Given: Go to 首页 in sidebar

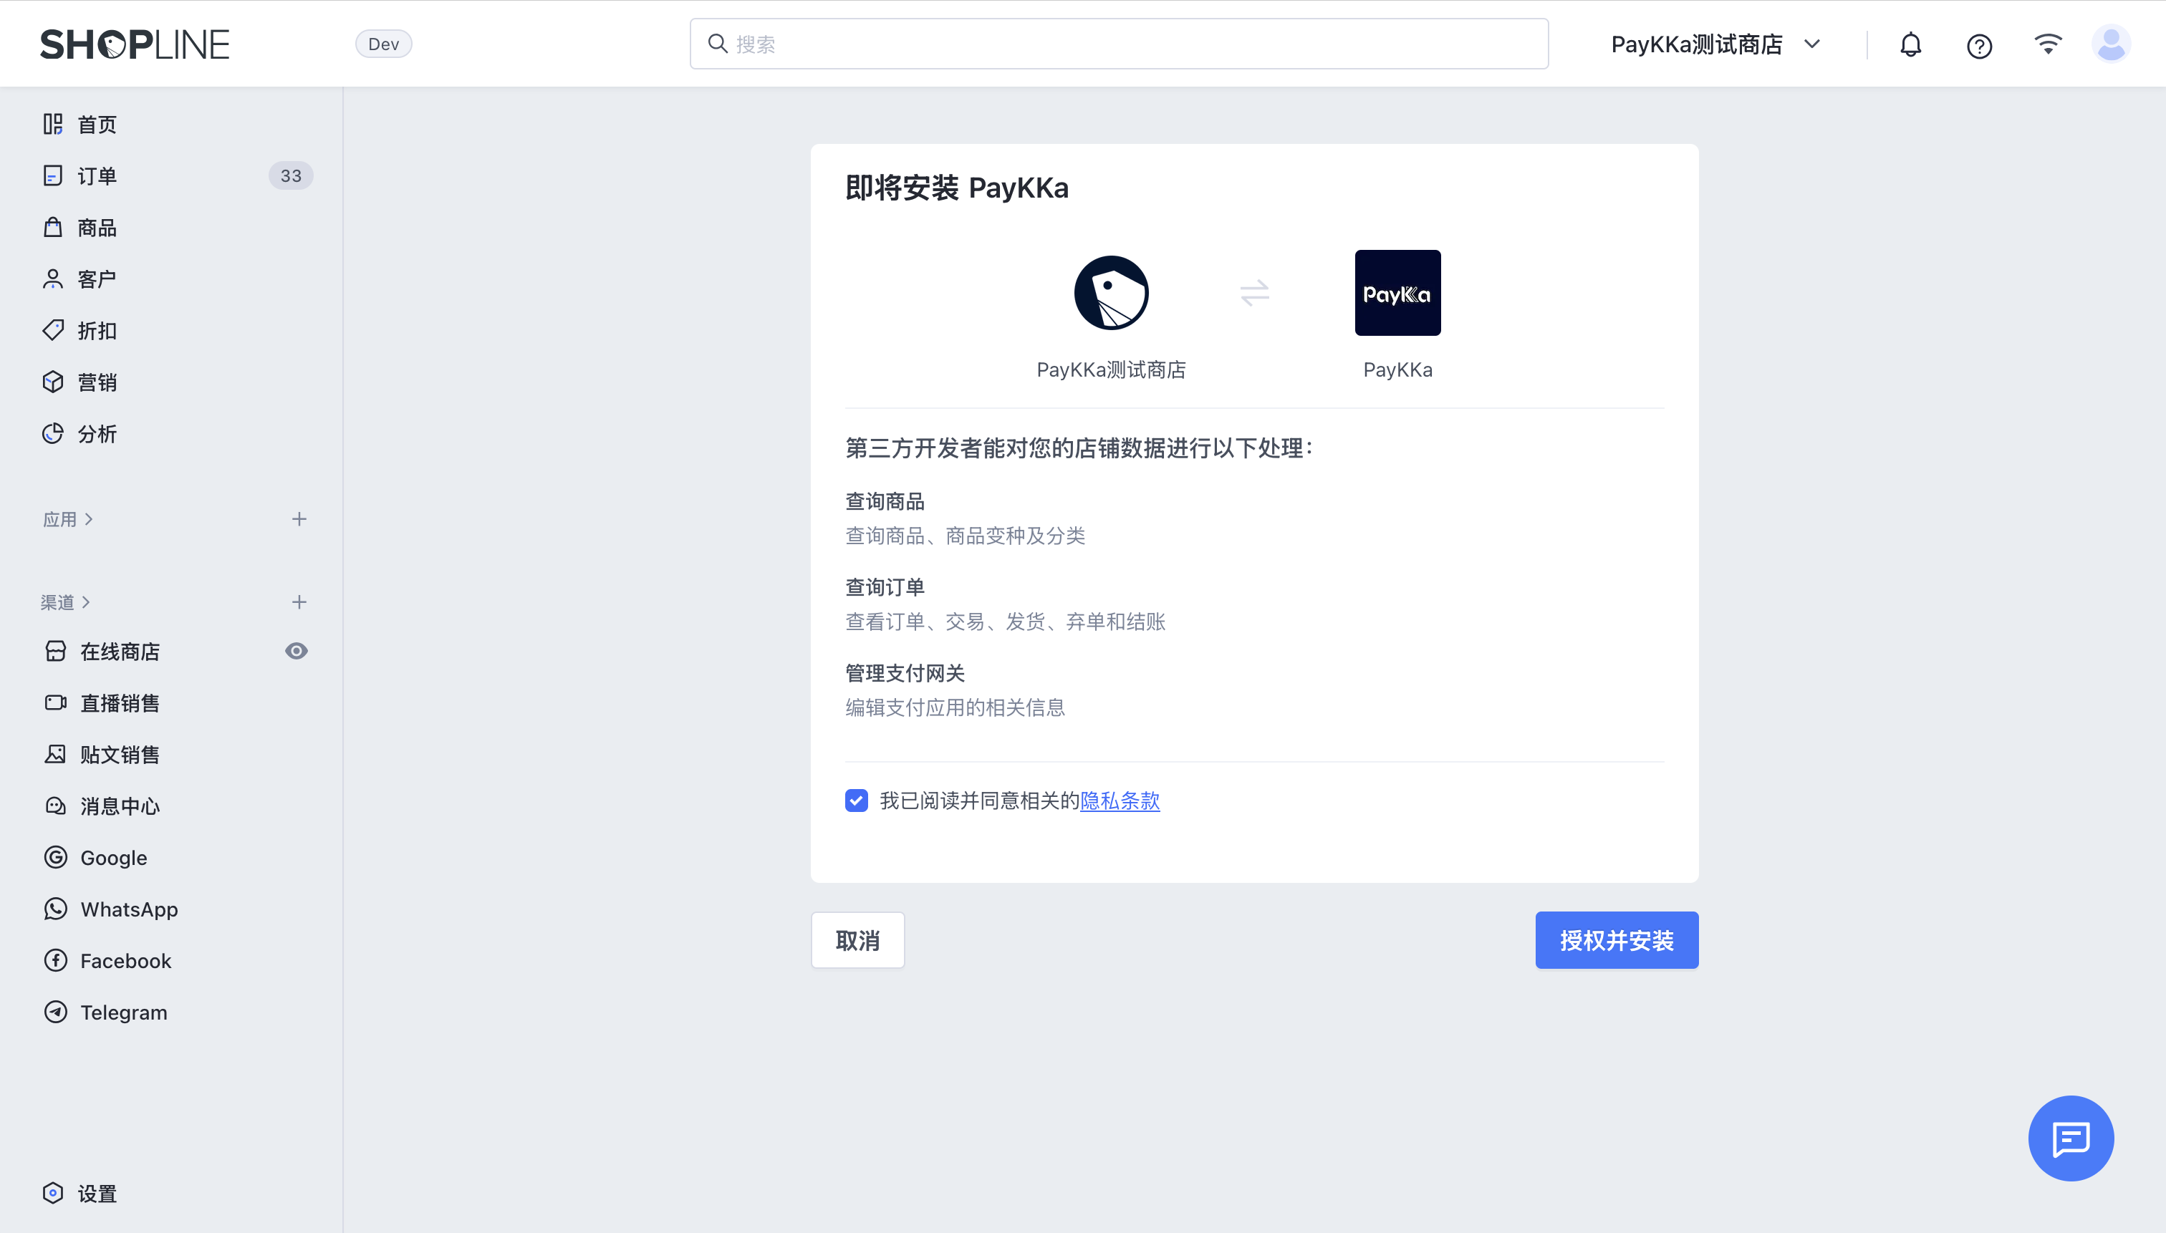Looking at the screenshot, I should [97, 125].
